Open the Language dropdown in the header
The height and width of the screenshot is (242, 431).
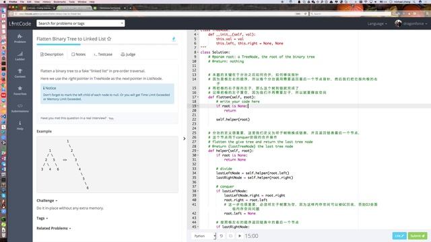(x=377, y=24)
